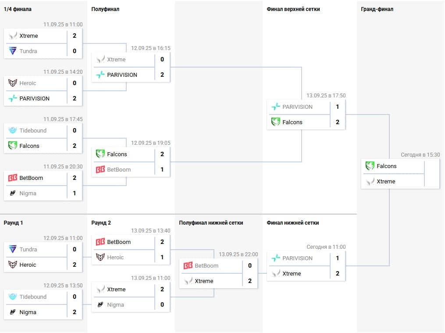The image size is (445, 333).
Task: Click the "Финал верхней сетки" column heading
Action: 293,9
